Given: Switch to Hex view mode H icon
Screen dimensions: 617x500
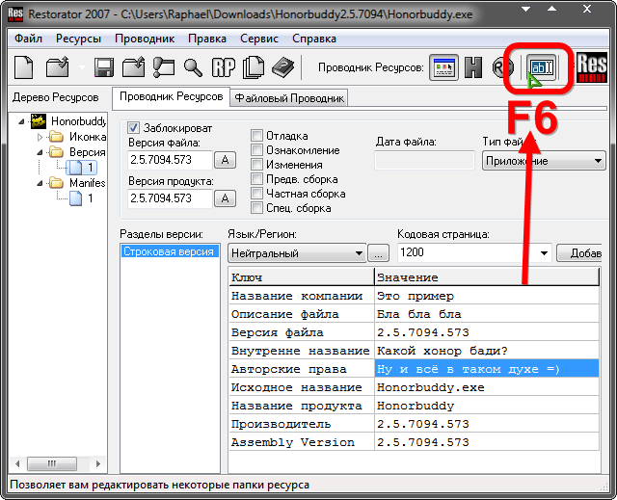Looking at the screenshot, I should (x=473, y=67).
